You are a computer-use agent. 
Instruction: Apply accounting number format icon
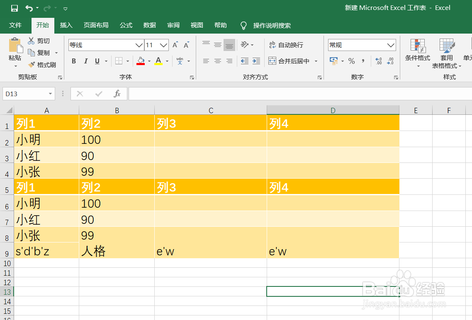pos(333,61)
